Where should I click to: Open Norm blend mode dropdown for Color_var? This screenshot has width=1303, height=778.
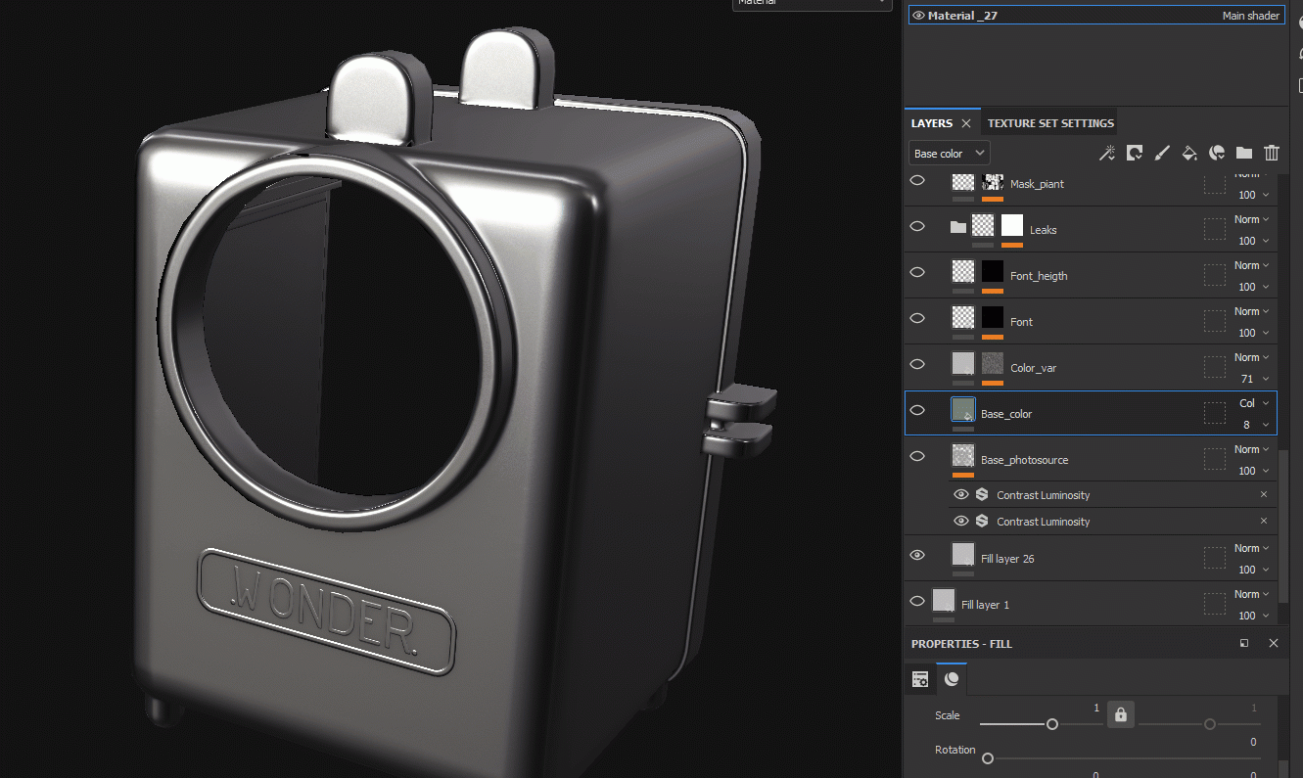(1252, 357)
